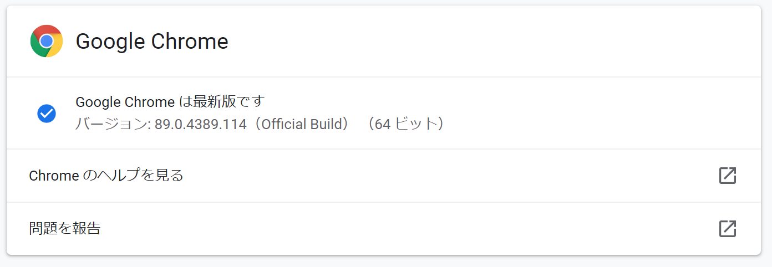
Task: Click the (Official Build) text
Action: tap(302, 124)
